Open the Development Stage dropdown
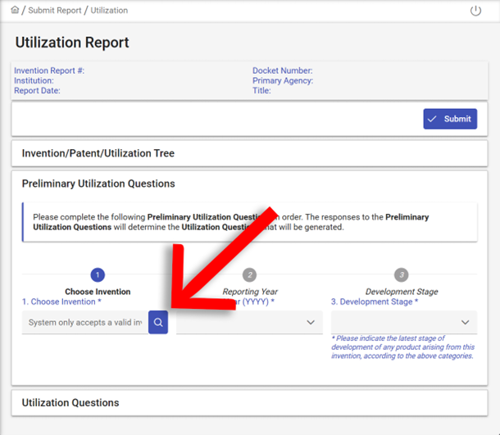This screenshot has height=435, width=500. [x=404, y=322]
